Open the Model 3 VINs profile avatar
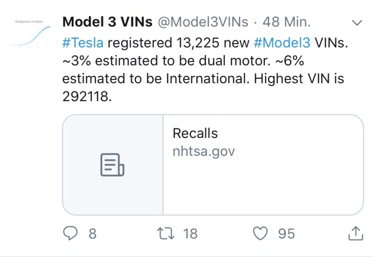Screen dimensions: 373x257 click(29, 36)
